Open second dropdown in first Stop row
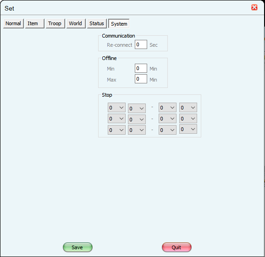This screenshot has width=265, height=257. click(137, 109)
